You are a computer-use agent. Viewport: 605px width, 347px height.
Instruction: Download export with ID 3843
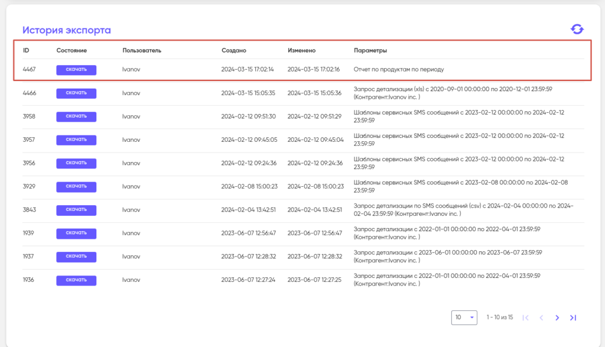tap(76, 210)
